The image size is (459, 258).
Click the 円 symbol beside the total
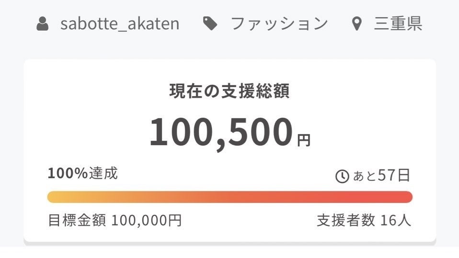tap(304, 140)
